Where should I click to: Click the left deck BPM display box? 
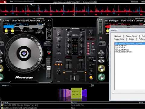coord(41,24)
